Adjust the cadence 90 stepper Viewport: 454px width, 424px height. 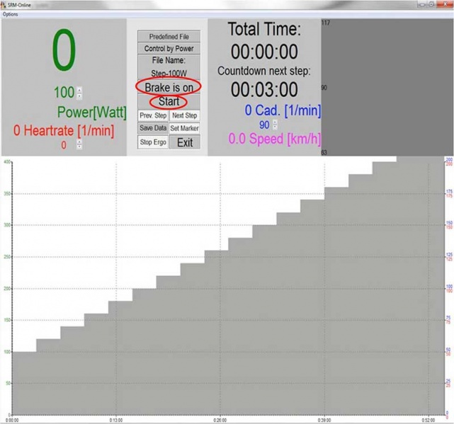(x=275, y=125)
